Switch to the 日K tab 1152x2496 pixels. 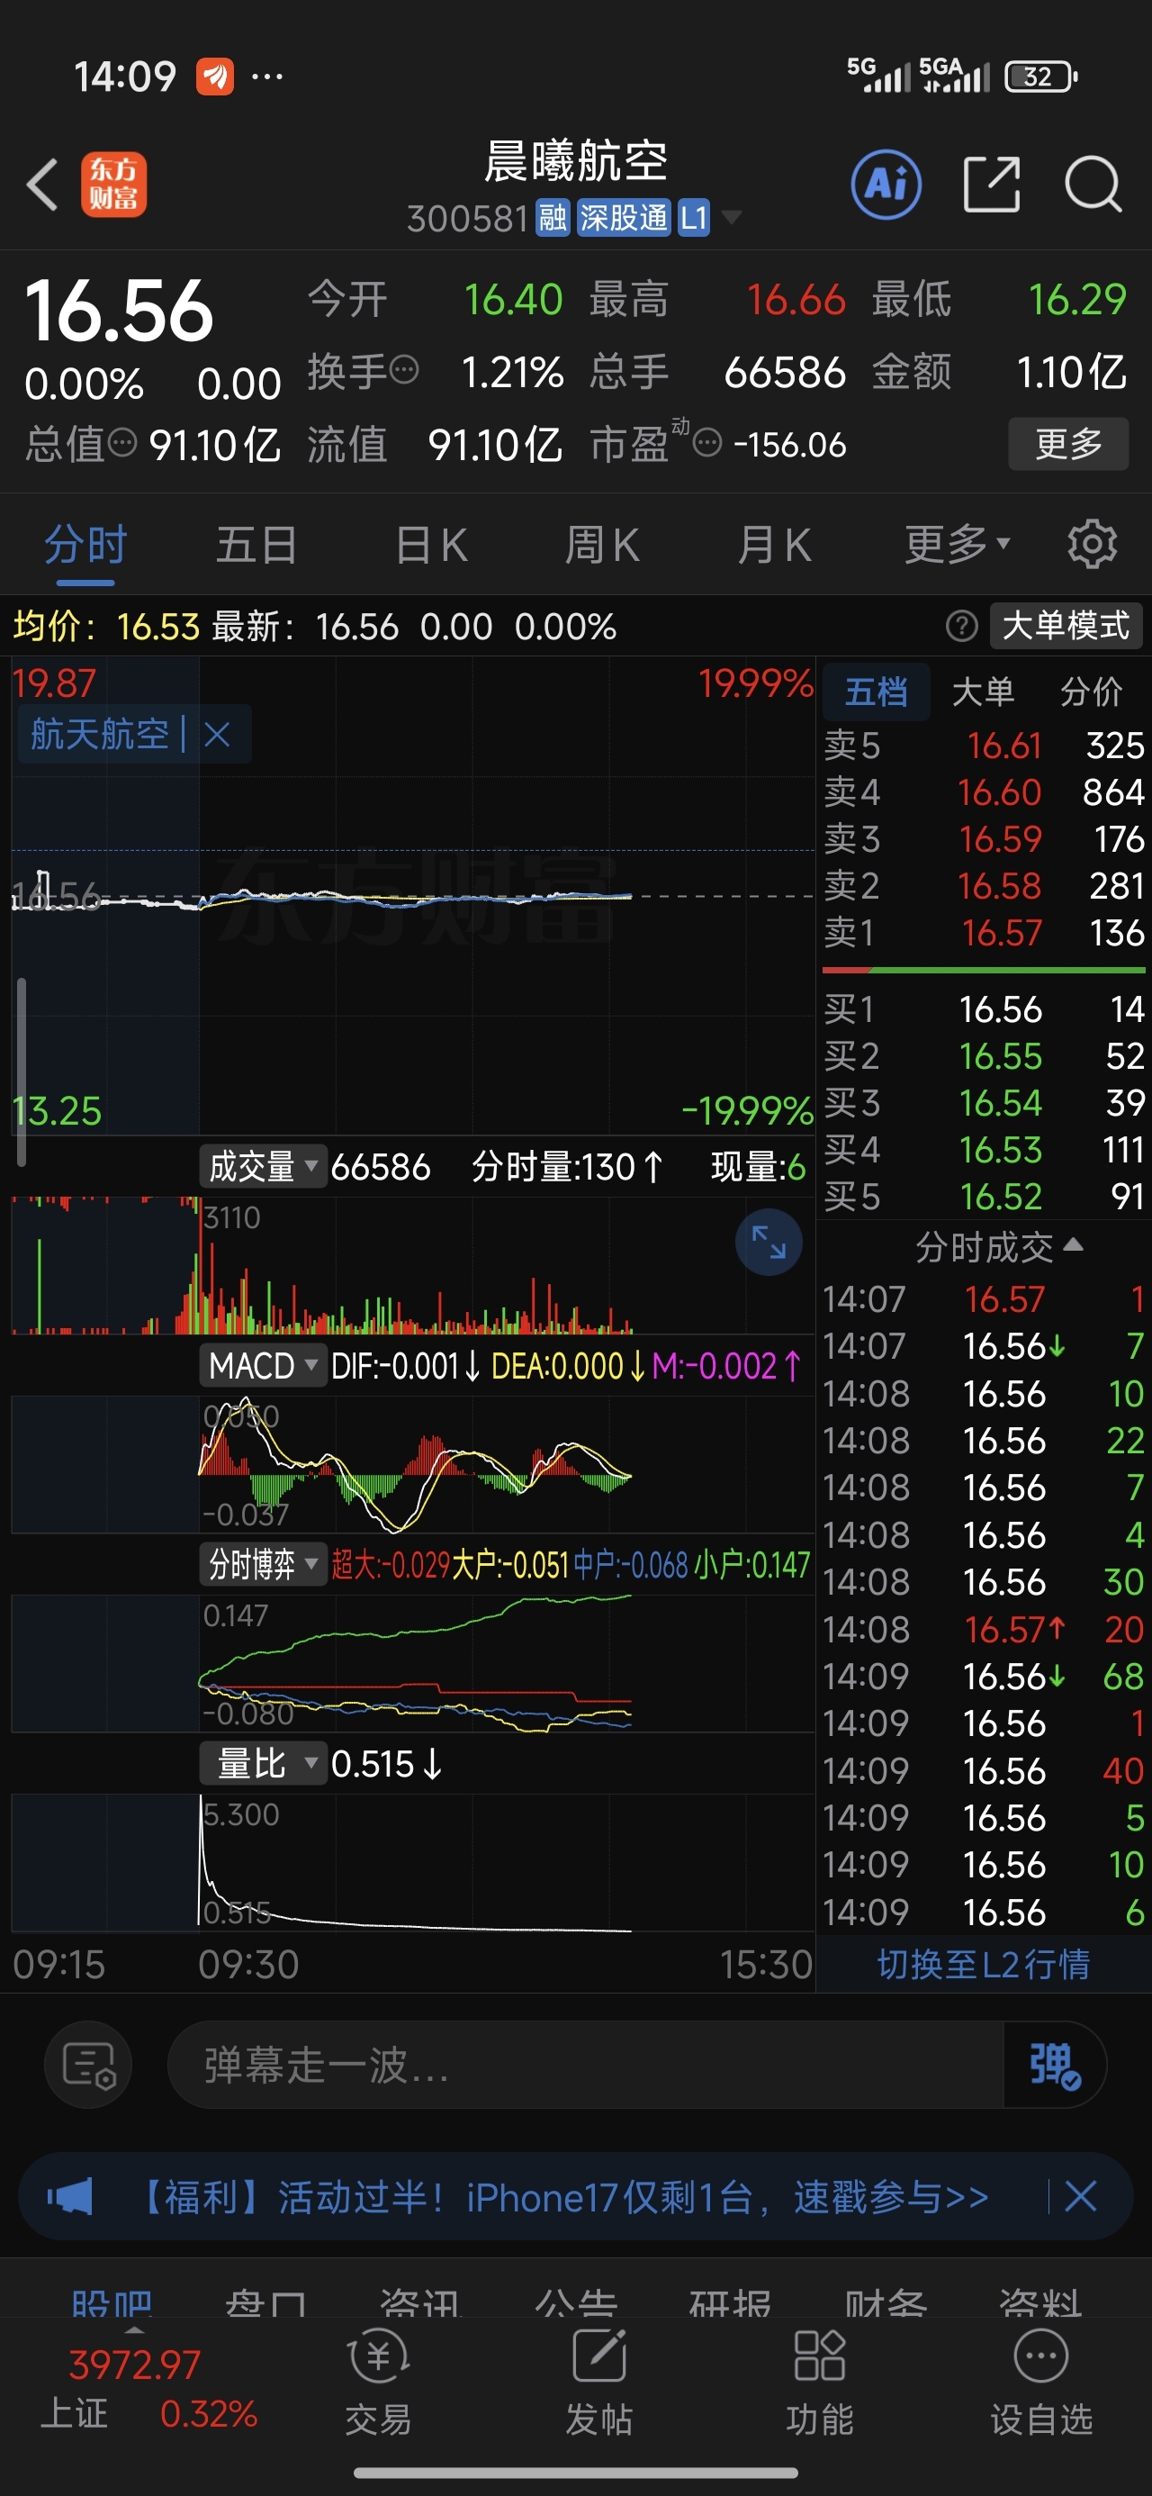click(x=432, y=545)
